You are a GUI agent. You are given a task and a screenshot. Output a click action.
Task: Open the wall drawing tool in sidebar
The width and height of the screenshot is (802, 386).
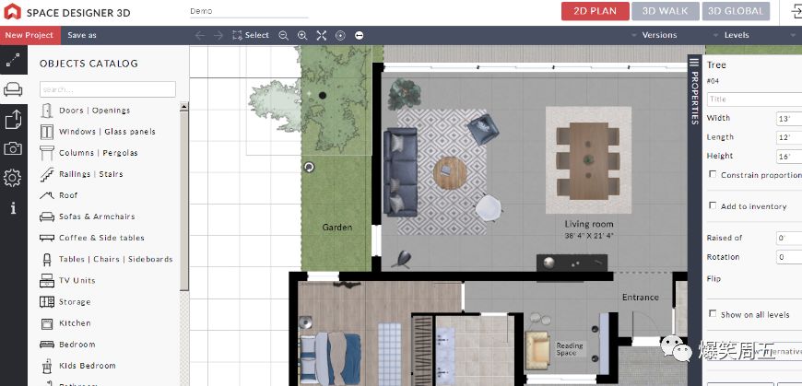pyautogui.click(x=13, y=60)
